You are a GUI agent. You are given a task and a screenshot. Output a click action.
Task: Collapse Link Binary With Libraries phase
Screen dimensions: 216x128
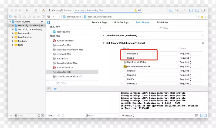(103, 43)
